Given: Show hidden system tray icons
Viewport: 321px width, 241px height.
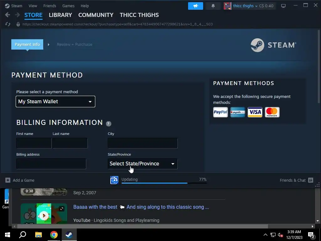Looking at the screenshot, I should tap(265, 235).
